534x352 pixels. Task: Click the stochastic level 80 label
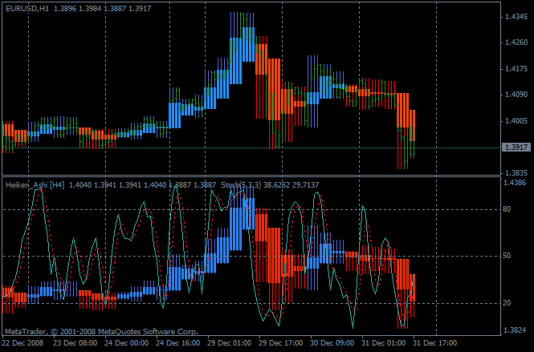point(507,209)
